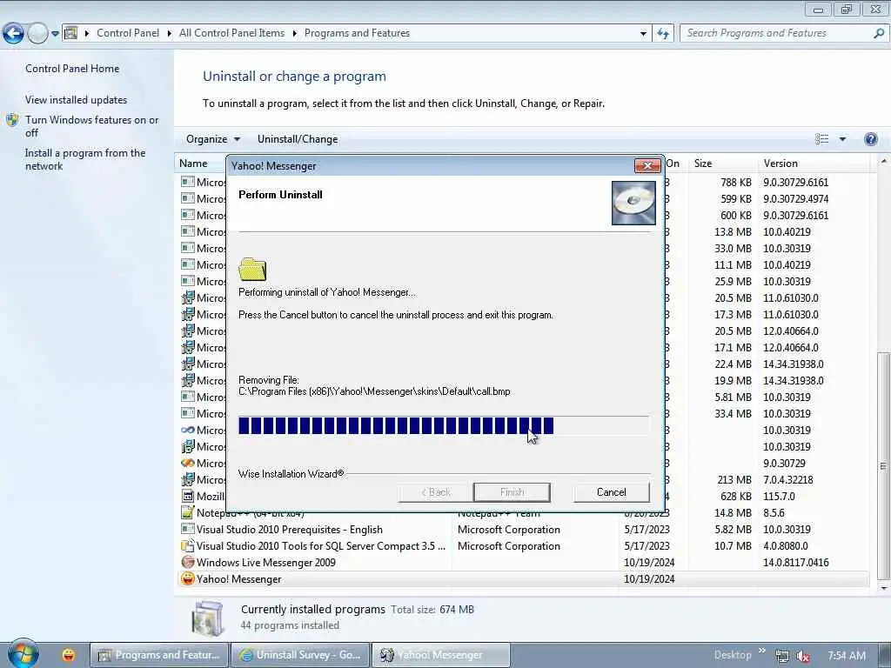Click the yellow folder icon in the dialog
This screenshot has height=668, width=891.
coord(252,270)
